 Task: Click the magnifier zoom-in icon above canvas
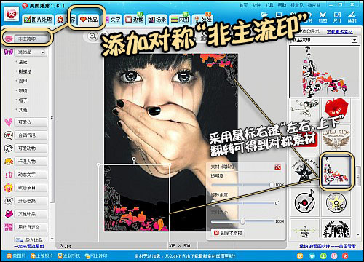coord(92,36)
